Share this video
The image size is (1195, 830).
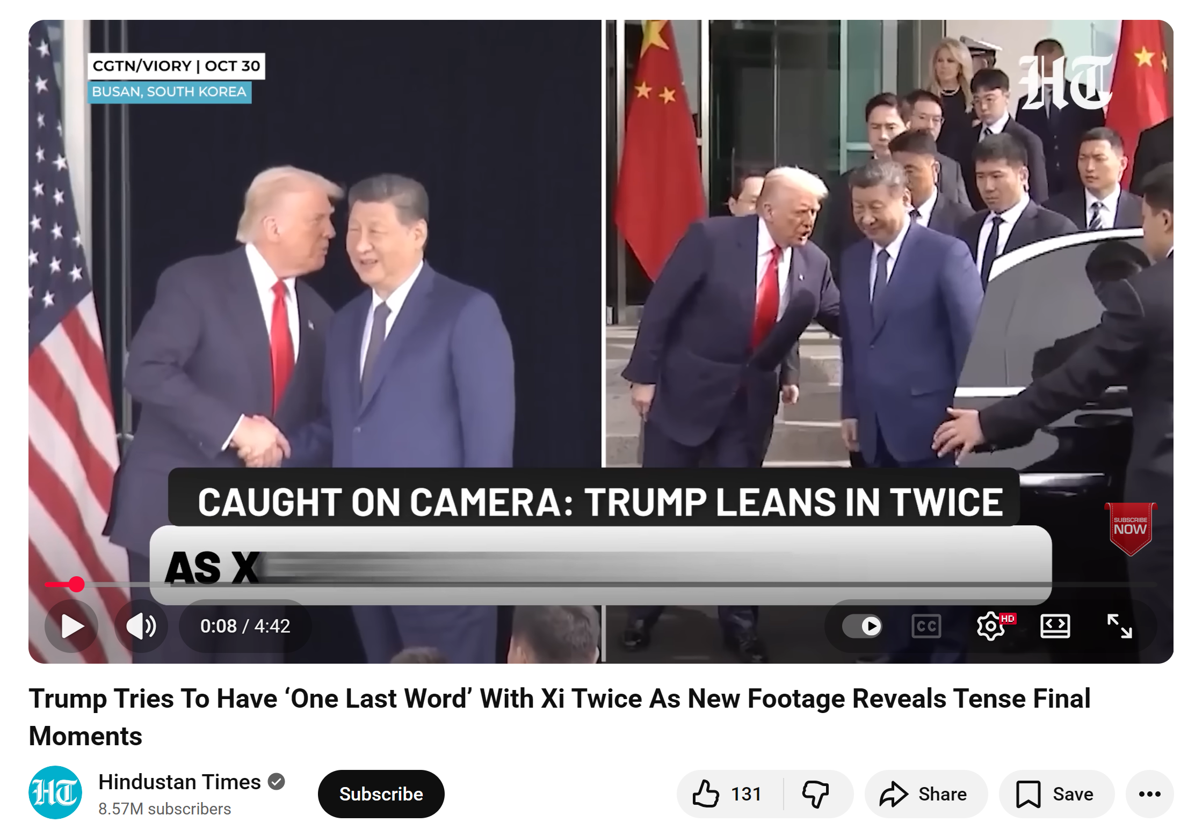(x=925, y=794)
